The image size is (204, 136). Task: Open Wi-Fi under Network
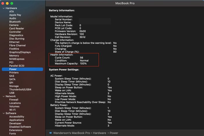click(12, 110)
